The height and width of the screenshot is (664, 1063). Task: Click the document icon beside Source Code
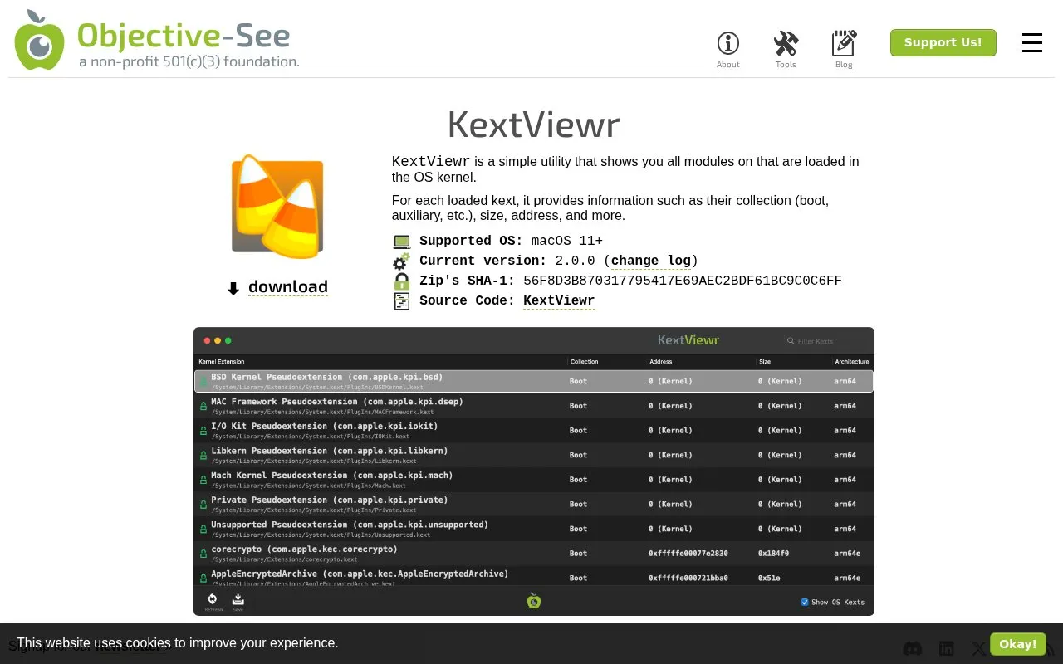click(402, 301)
